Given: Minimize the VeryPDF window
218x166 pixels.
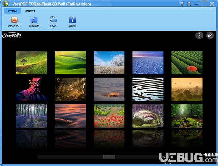Looking at the screenshot, I should [x=197, y=4].
